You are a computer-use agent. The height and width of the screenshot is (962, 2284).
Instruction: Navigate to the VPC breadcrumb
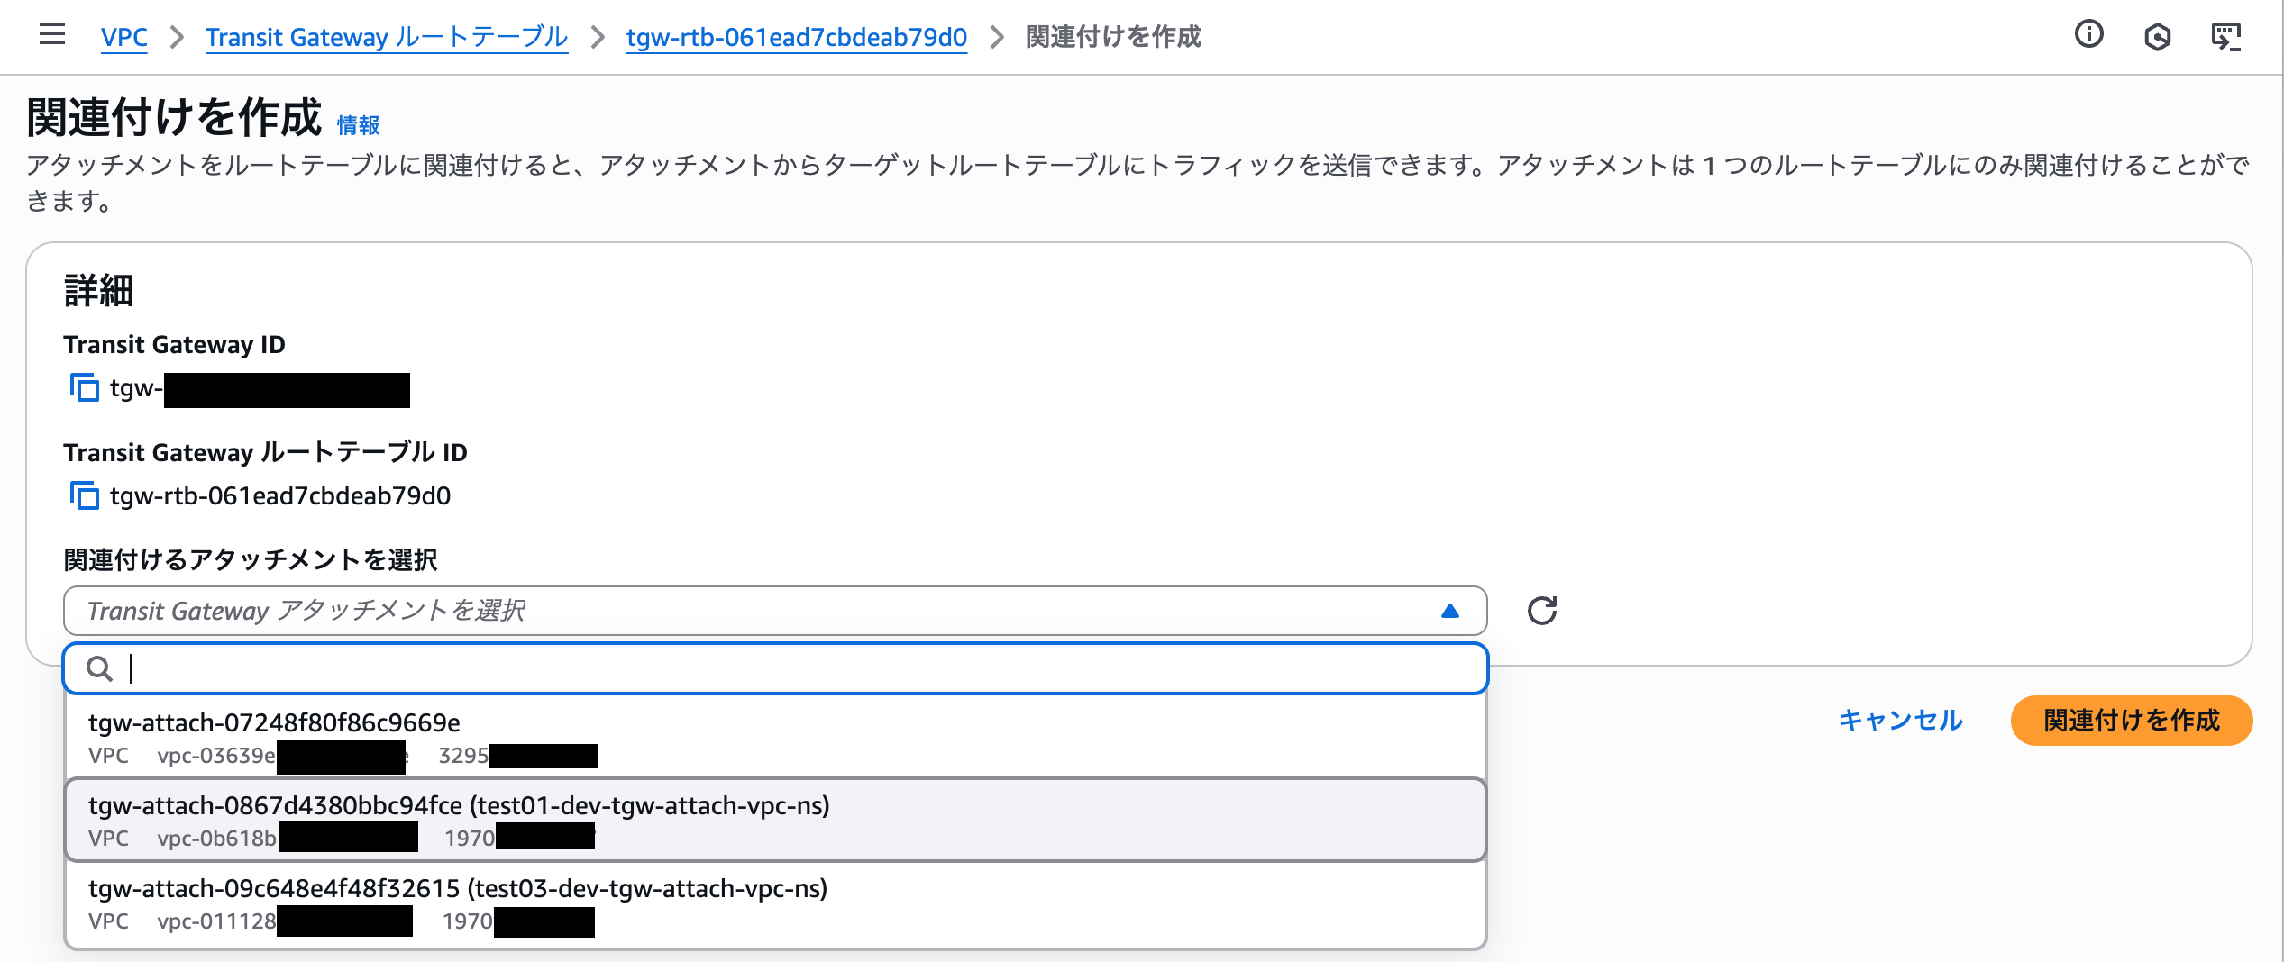coord(123,37)
